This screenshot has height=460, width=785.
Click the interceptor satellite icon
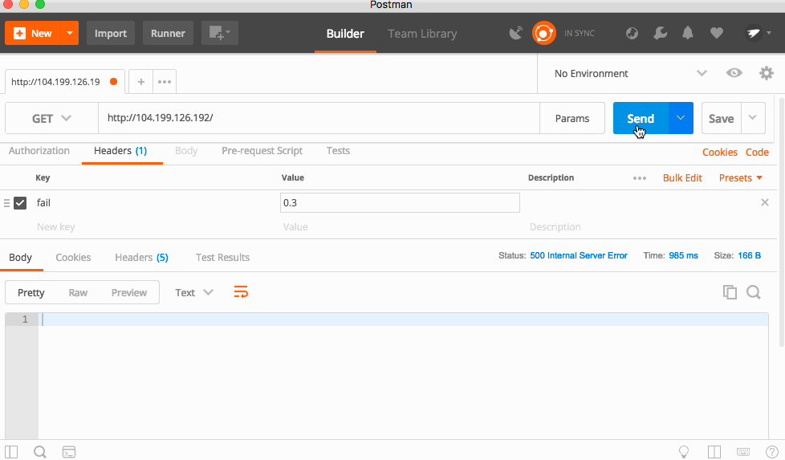pos(515,33)
